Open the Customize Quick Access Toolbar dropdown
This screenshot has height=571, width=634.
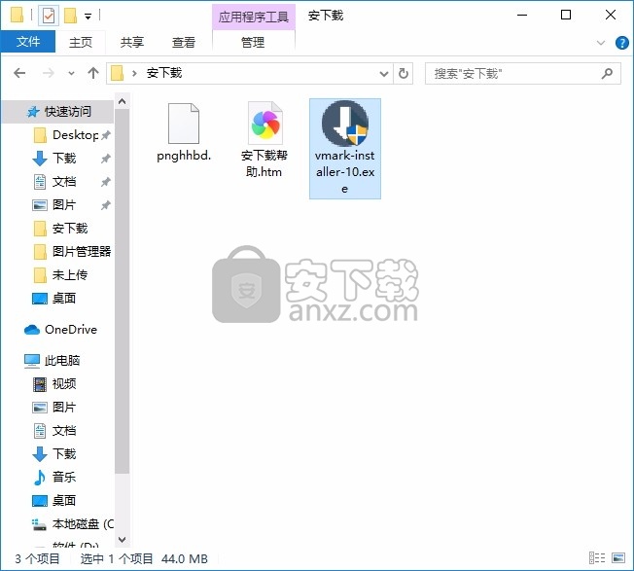coord(88,17)
